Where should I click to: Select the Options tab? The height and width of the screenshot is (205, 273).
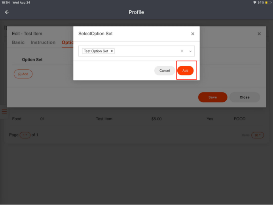click(x=67, y=42)
